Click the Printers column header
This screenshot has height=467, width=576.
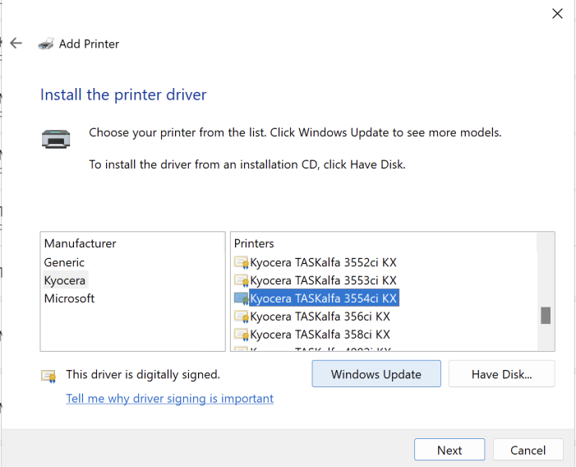[254, 243]
